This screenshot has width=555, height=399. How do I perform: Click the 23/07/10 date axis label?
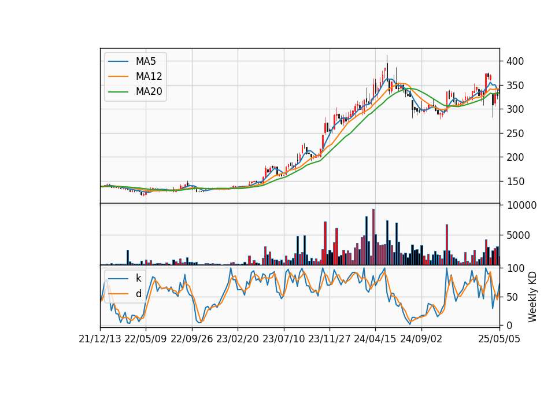click(283, 339)
